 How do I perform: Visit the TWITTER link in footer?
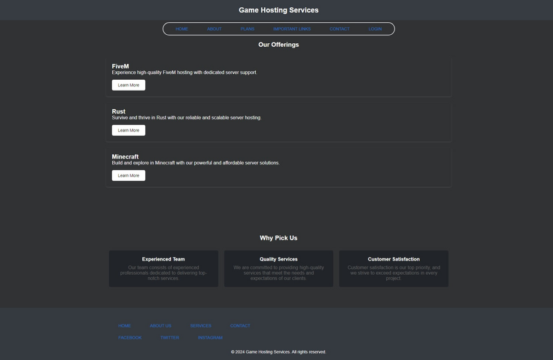(170, 338)
